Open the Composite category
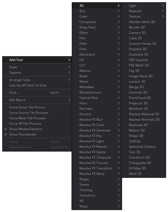 coord(97,22)
